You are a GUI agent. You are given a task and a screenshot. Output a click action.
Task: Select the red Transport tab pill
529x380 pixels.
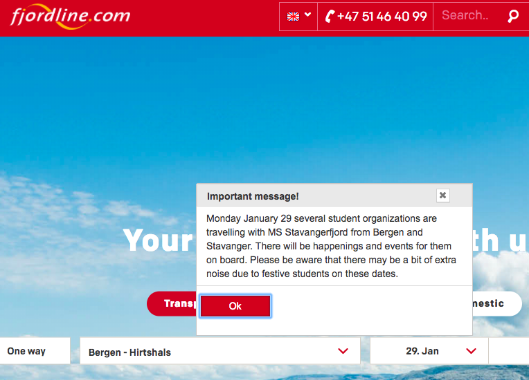coord(172,303)
